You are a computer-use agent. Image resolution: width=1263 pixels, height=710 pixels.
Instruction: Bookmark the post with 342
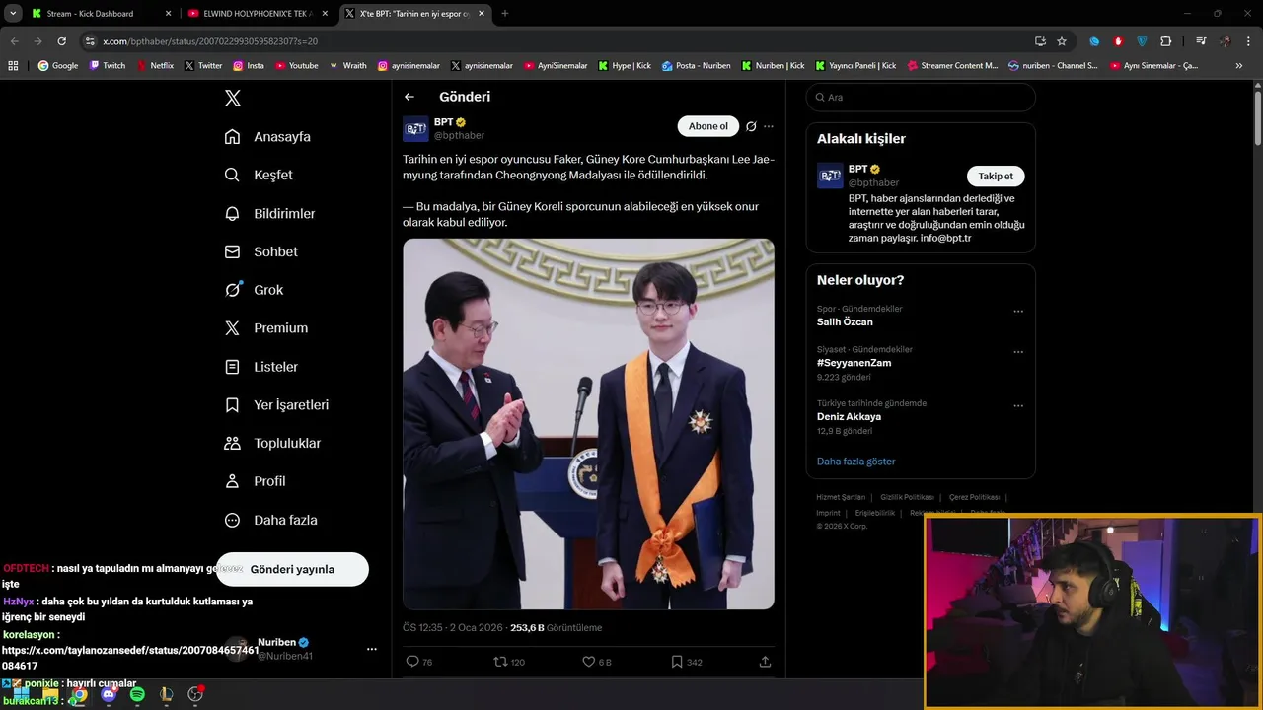(x=677, y=662)
